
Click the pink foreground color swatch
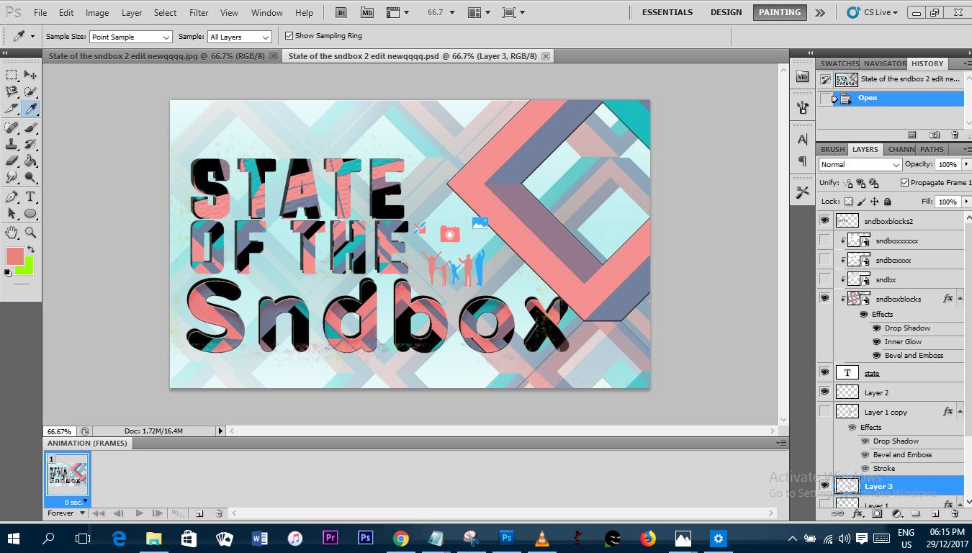point(14,256)
